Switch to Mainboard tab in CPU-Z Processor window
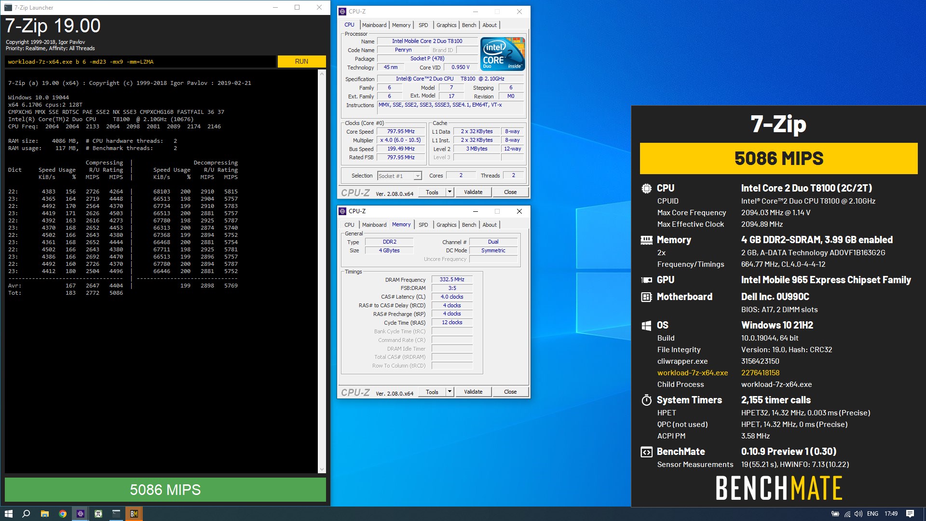926x521 pixels. pos(374,25)
